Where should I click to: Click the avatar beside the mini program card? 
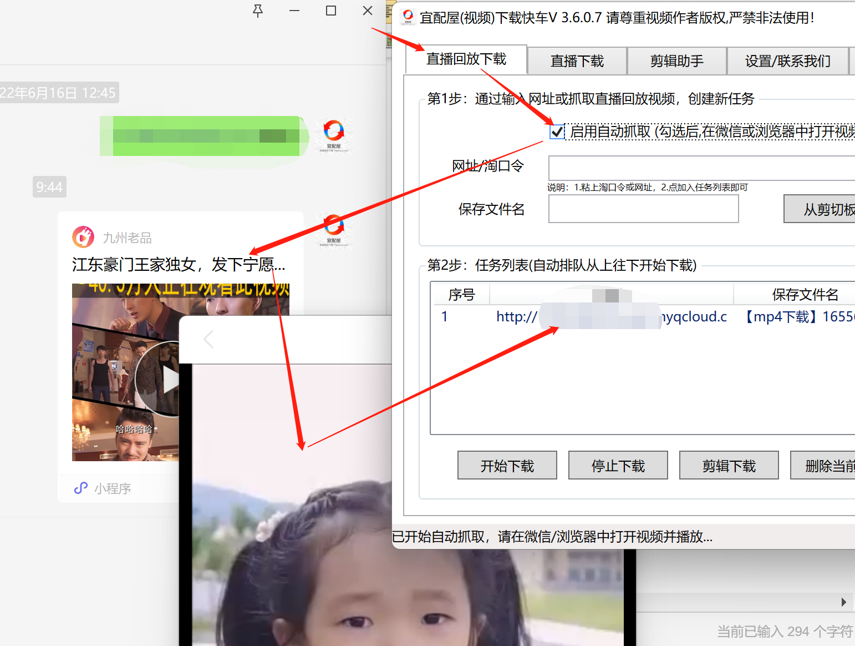coord(334,230)
